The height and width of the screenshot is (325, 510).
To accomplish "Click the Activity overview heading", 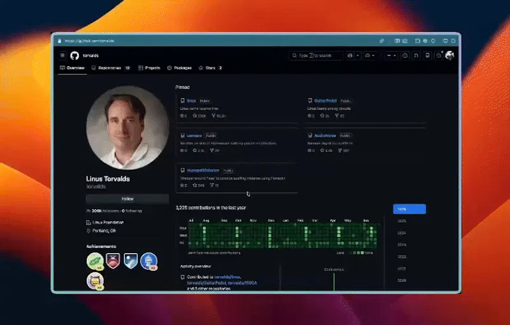I will [x=196, y=266].
